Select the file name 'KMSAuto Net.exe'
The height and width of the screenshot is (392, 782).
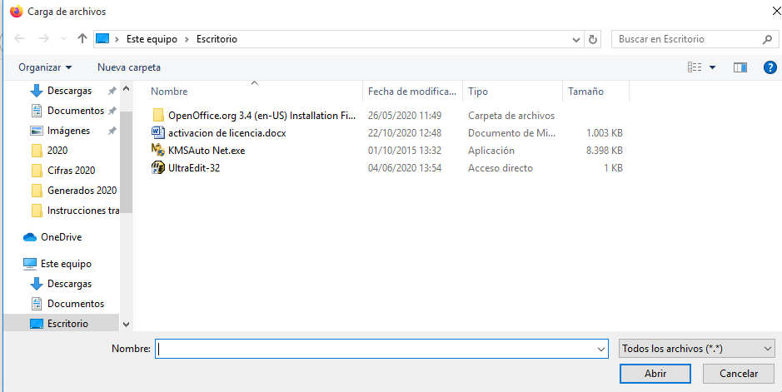[207, 151]
